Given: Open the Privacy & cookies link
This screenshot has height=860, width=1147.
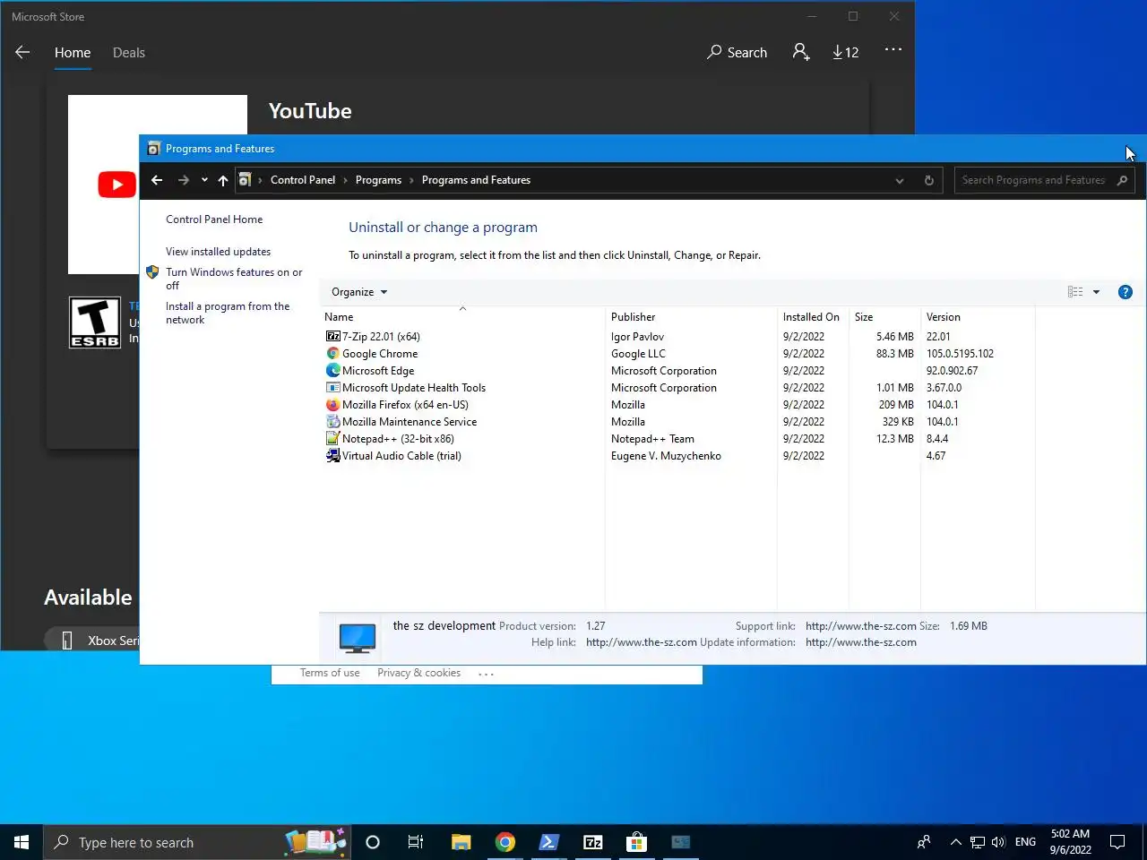Looking at the screenshot, I should point(418,673).
